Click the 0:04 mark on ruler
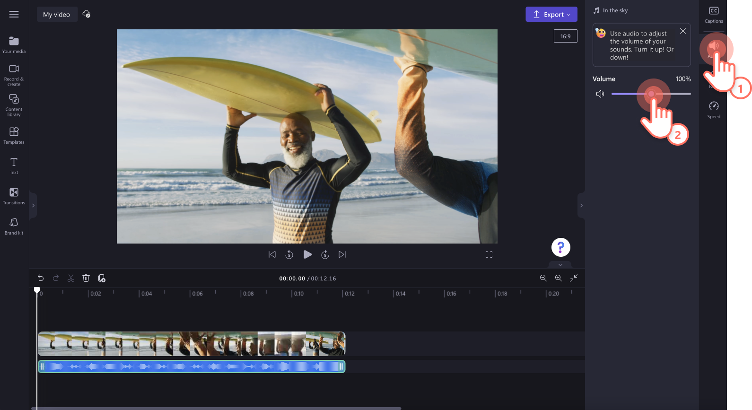 pos(147,294)
